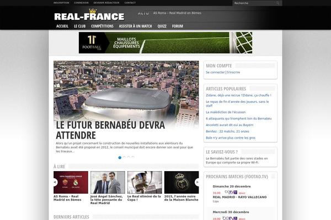Open José Angel Sánchez article title

[106, 200]
